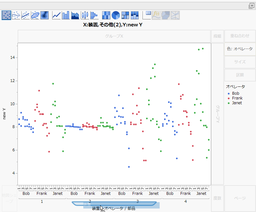Click the 度数 drop zone

[217, 198]
